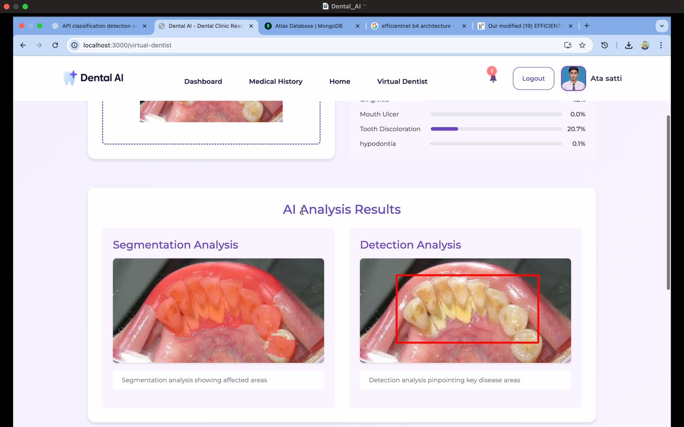The image size is (684, 427).
Task: Click the 0.1% hypodontia value
Action: click(x=579, y=144)
